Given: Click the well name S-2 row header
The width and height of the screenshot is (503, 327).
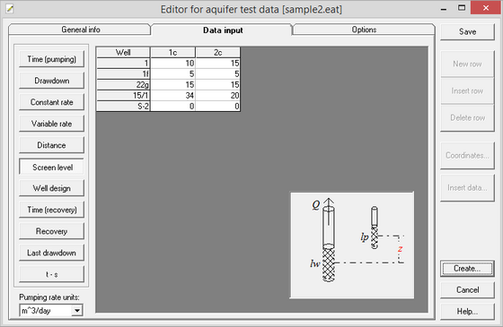Looking at the screenshot, I should [123, 106].
